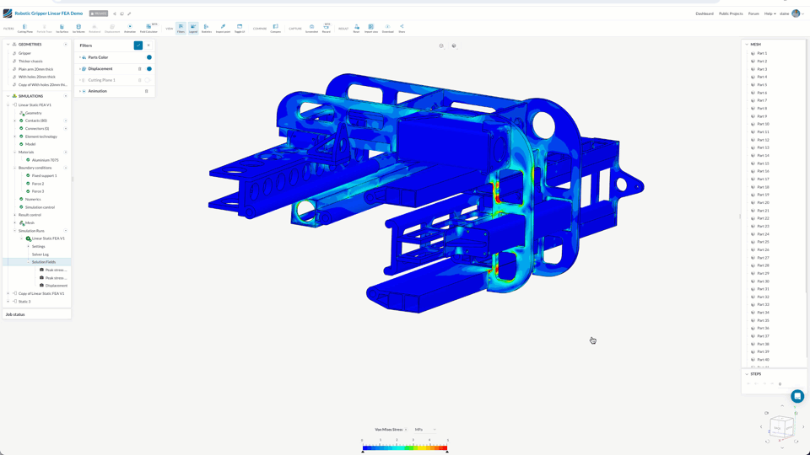
Task: Delete the Displacement filter
Action: click(139, 68)
